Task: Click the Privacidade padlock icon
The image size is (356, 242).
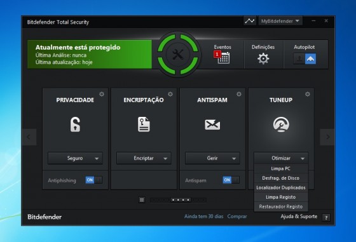Action: [75, 124]
